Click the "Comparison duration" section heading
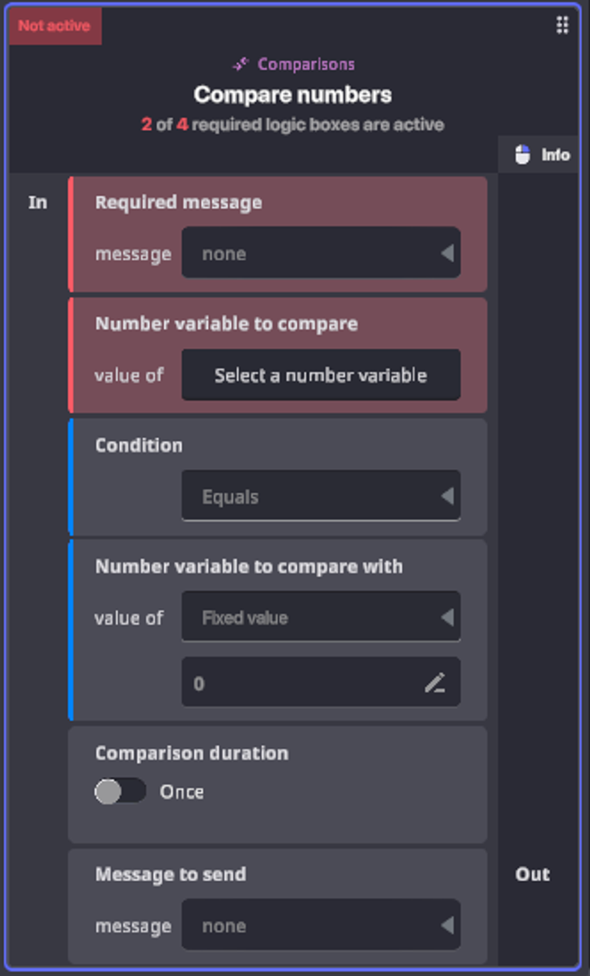 [x=191, y=753]
